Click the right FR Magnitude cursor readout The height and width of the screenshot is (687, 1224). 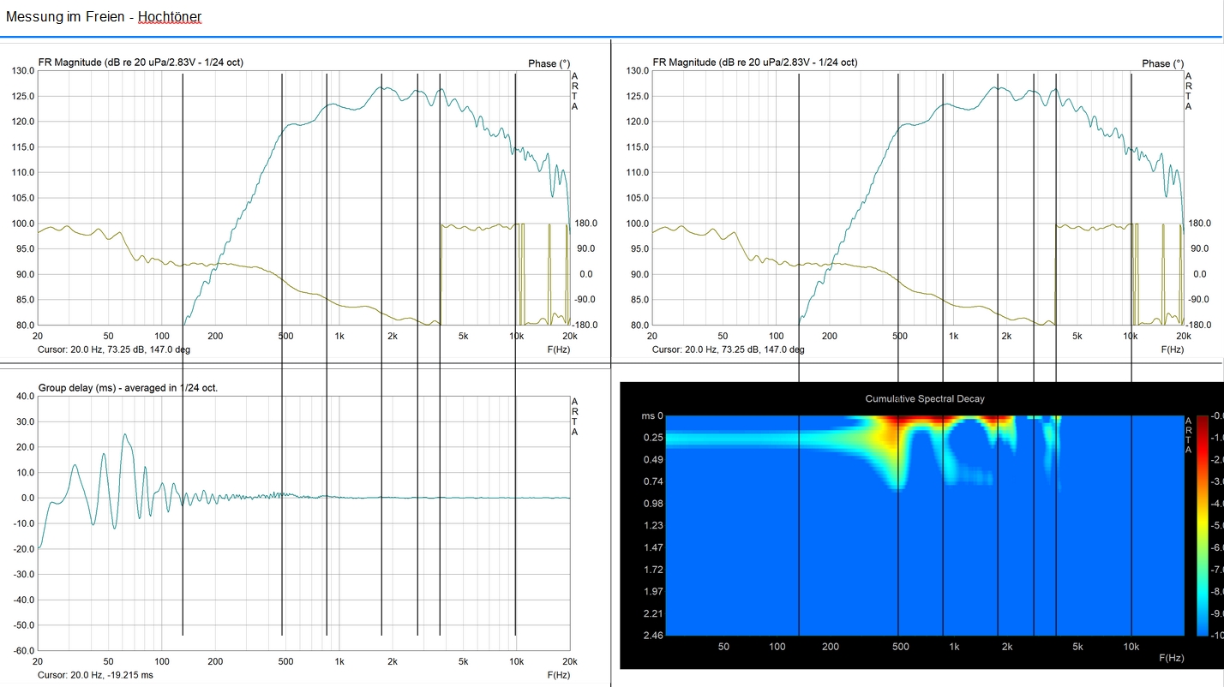728,349
